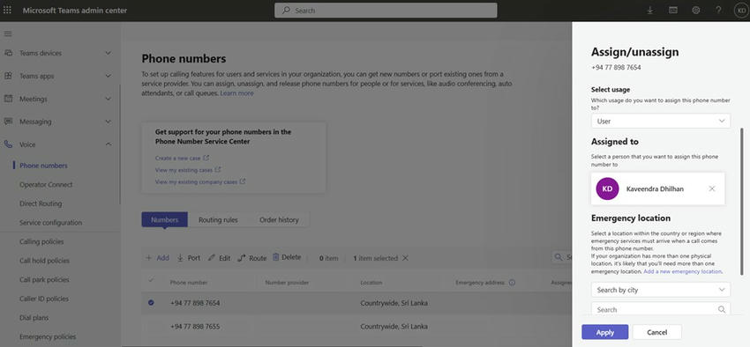Expand the Teams devices chevron
Viewport: 750px width, 347px height.
(x=109, y=53)
